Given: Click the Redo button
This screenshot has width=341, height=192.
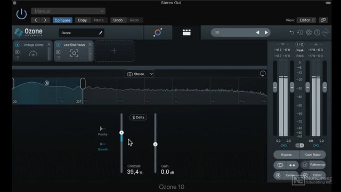Looking at the screenshot, I should pyautogui.click(x=134, y=20).
